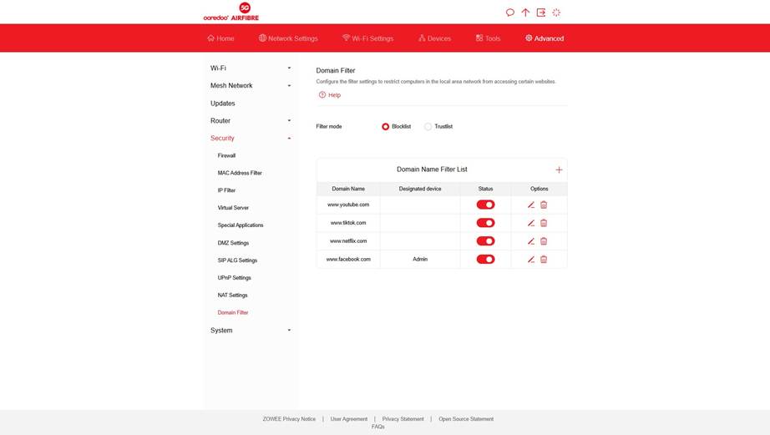Image resolution: width=770 pixels, height=435 pixels.
Task: Toggle status switch for www.netflix.com
Action: click(x=486, y=241)
